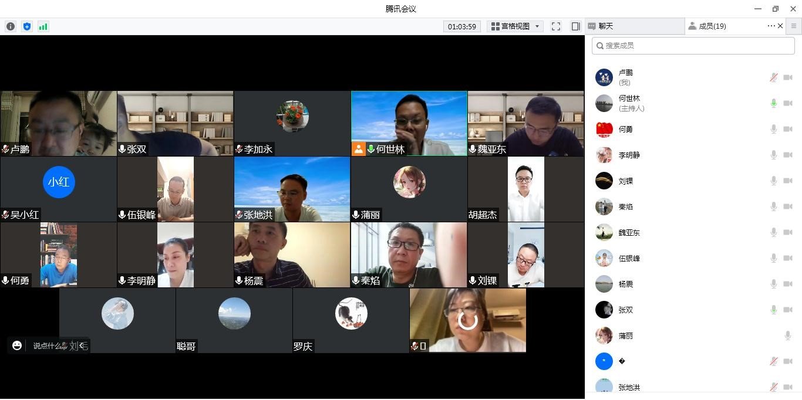Image resolution: width=802 pixels, height=400 pixels.
Task: Click the 搜索成员 search field
Action: [693, 46]
